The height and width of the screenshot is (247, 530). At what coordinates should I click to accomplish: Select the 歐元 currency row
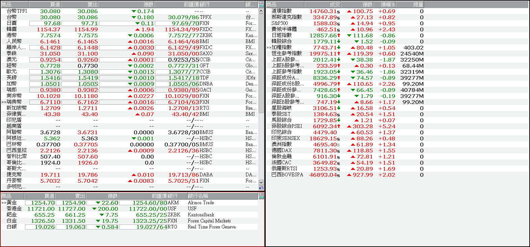click(x=129, y=72)
